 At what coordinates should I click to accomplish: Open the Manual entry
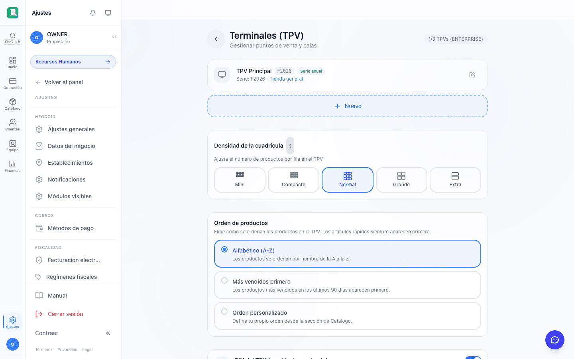[x=73, y=296]
